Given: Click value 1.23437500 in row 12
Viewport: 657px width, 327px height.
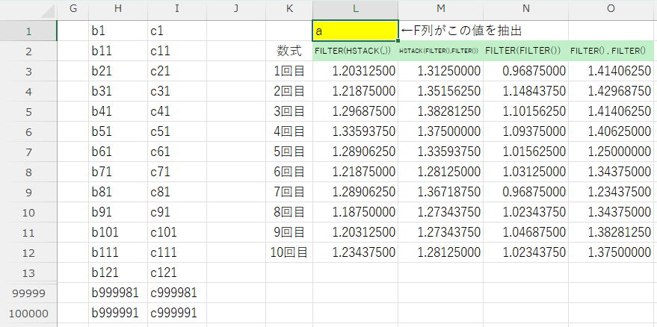Looking at the screenshot, I should pyautogui.click(x=355, y=252).
